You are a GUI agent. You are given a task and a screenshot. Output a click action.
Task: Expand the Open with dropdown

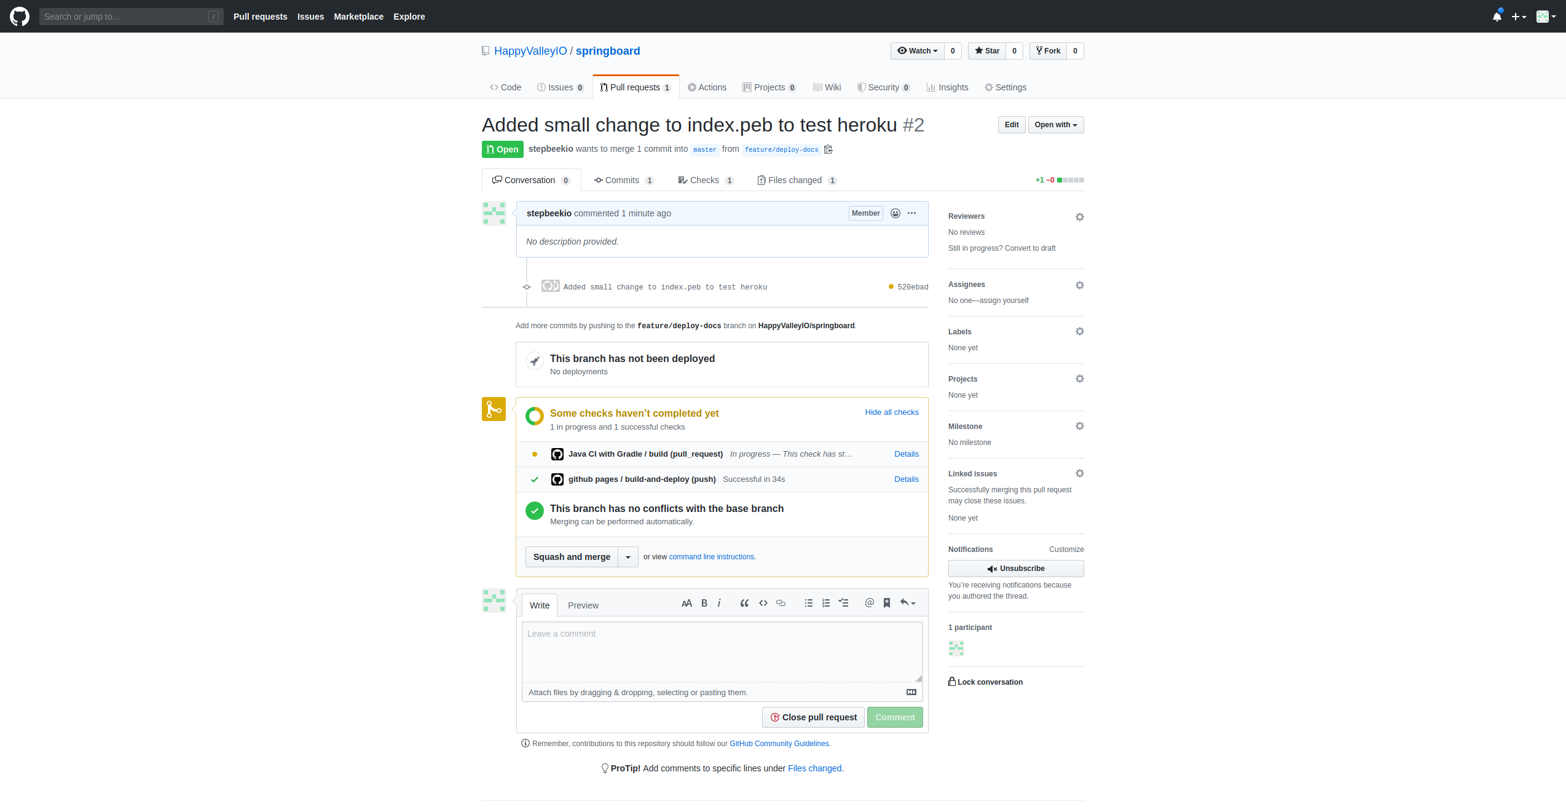1056,125
